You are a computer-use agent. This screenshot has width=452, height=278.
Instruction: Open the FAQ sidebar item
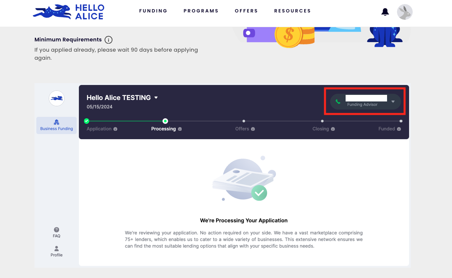pyautogui.click(x=56, y=232)
